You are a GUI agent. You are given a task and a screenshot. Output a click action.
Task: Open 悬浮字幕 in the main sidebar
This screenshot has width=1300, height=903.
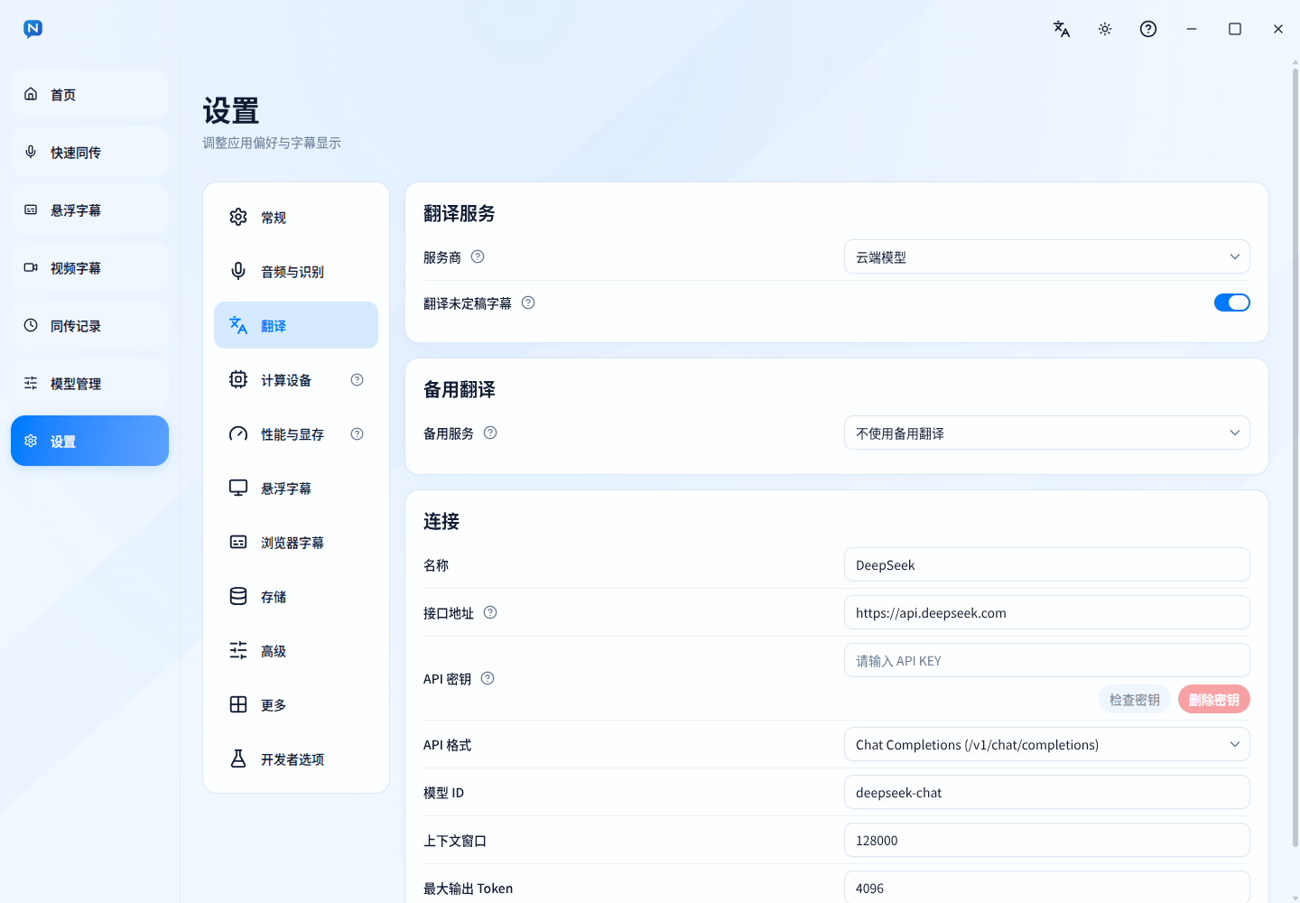(x=89, y=209)
